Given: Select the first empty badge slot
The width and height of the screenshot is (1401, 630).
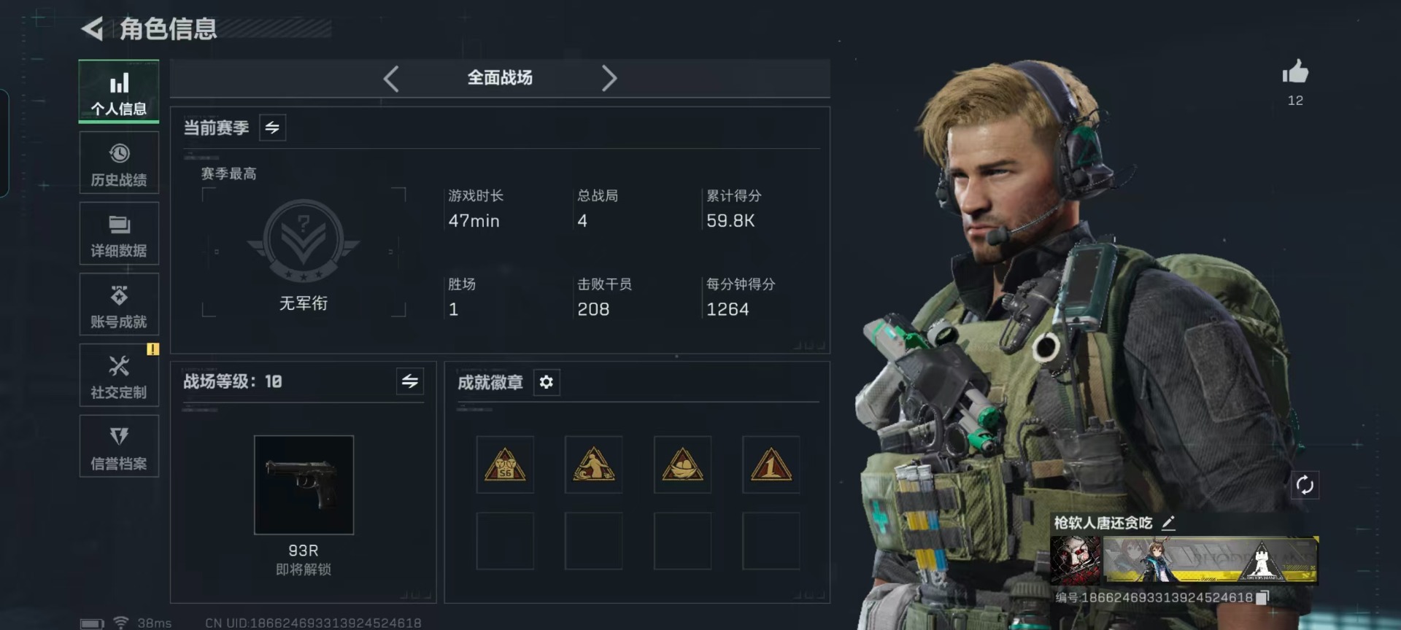Looking at the screenshot, I should coord(505,541).
